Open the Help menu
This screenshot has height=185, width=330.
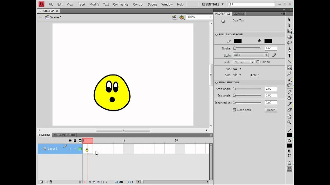point(180,4)
